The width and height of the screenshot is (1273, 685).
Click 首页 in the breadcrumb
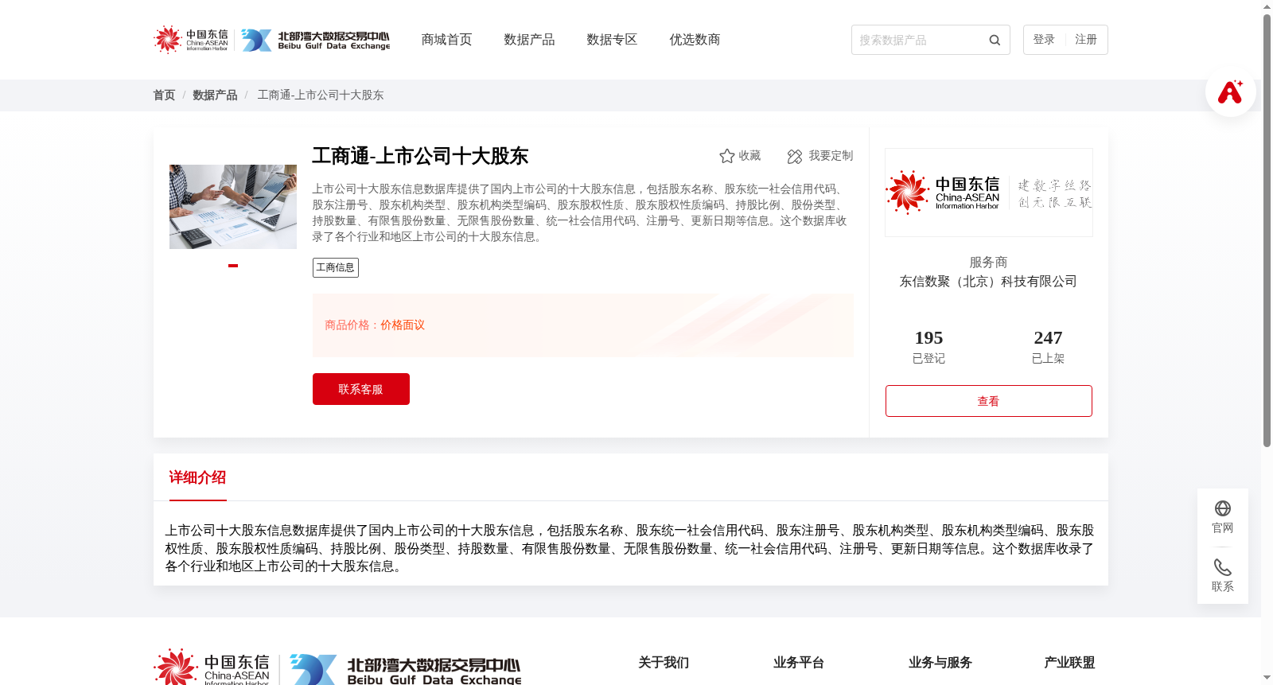(164, 95)
